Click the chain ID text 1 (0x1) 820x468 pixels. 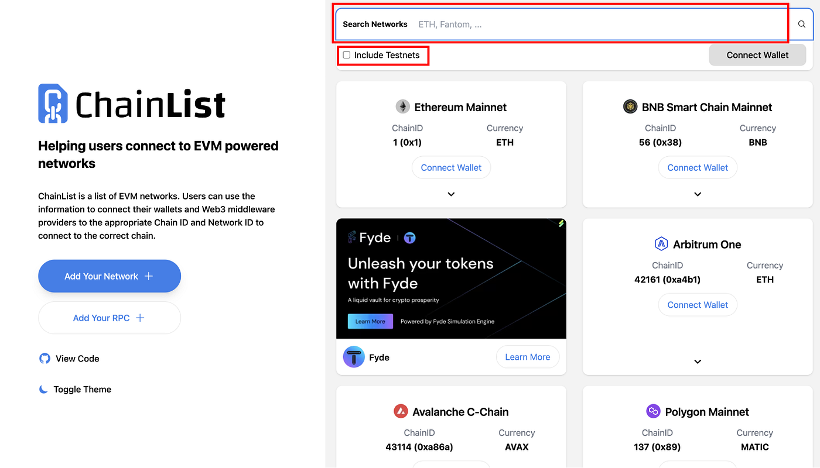point(407,142)
